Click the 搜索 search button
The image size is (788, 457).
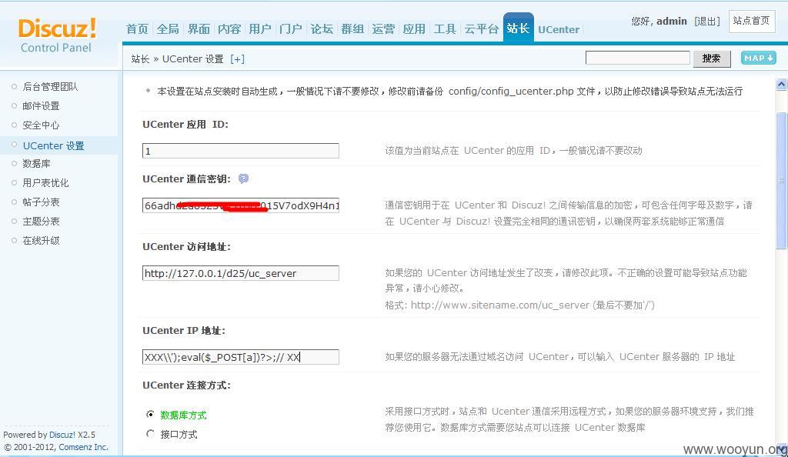pyautogui.click(x=711, y=58)
